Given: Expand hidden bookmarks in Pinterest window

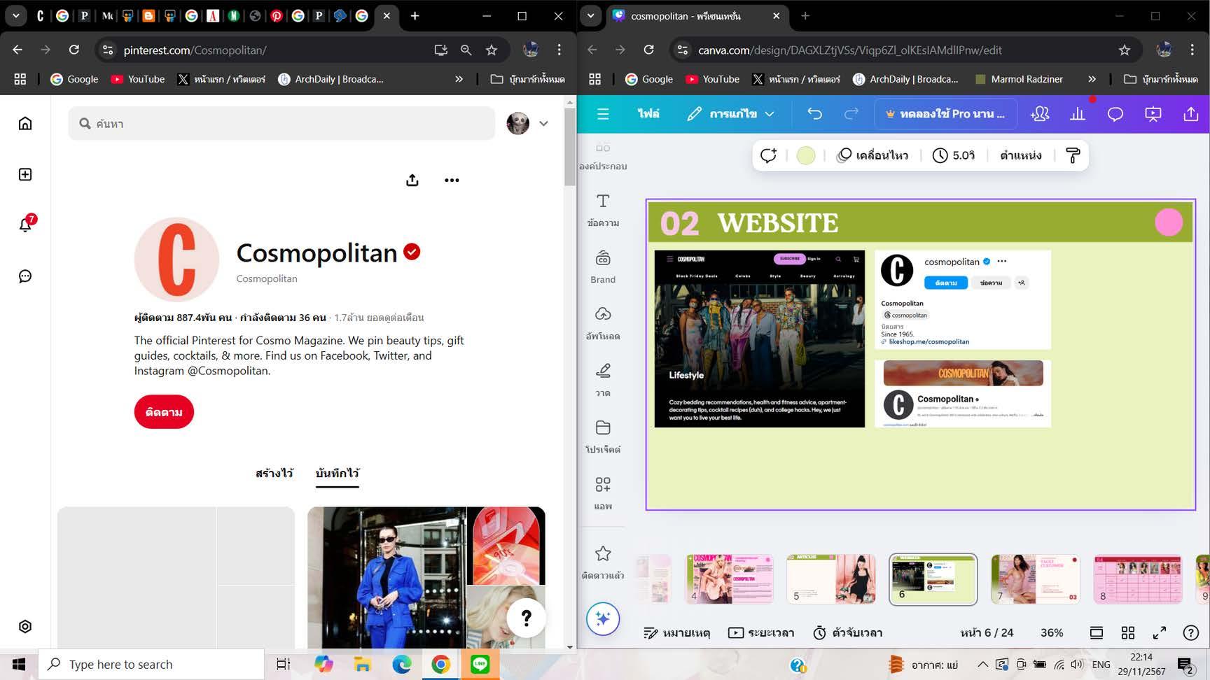Looking at the screenshot, I should (459, 79).
